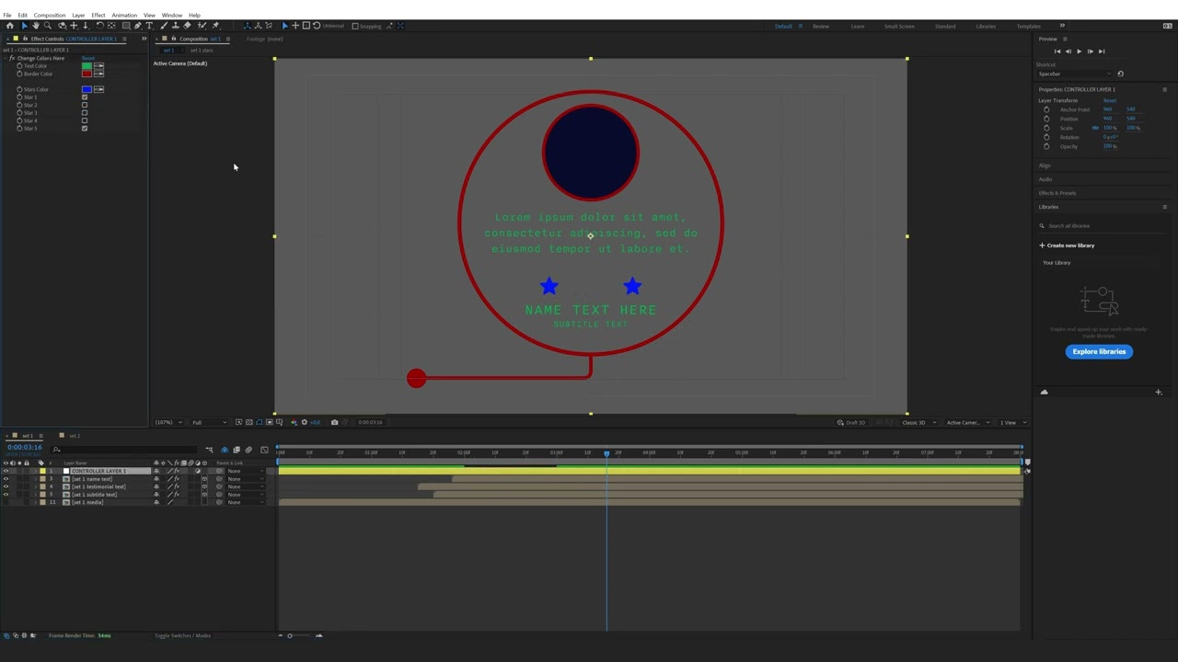The width and height of the screenshot is (1178, 662).
Task: Click the Scale constrain proportions link icon
Action: pyautogui.click(x=1094, y=128)
